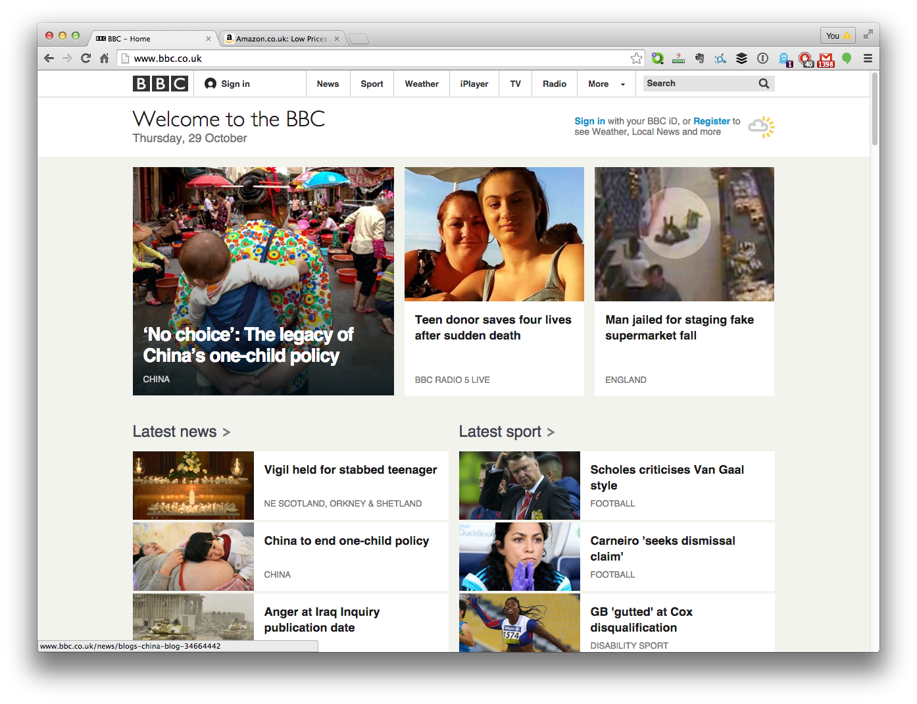
Task: Expand the Latest sport section
Action: coord(507,432)
